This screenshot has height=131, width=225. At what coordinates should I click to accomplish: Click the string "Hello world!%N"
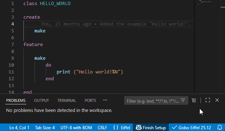98,72
